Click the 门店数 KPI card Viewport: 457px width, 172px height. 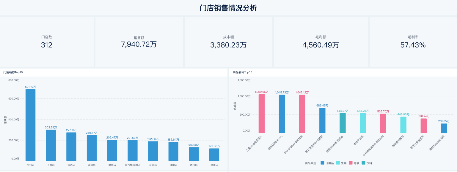point(47,42)
